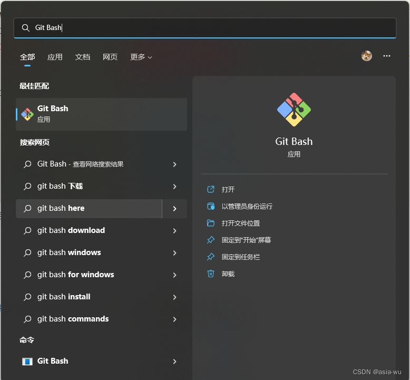410x380 pixels.
Task: Search web for git bash 下载
Action: pos(89,187)
